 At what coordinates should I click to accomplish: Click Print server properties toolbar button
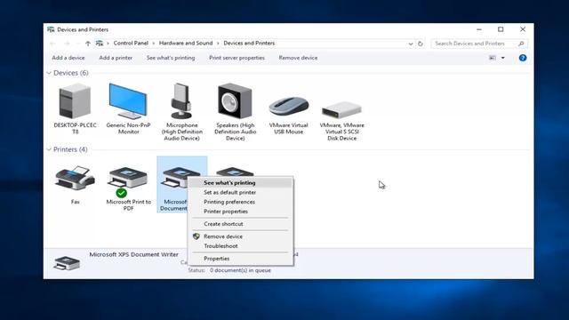236,58
